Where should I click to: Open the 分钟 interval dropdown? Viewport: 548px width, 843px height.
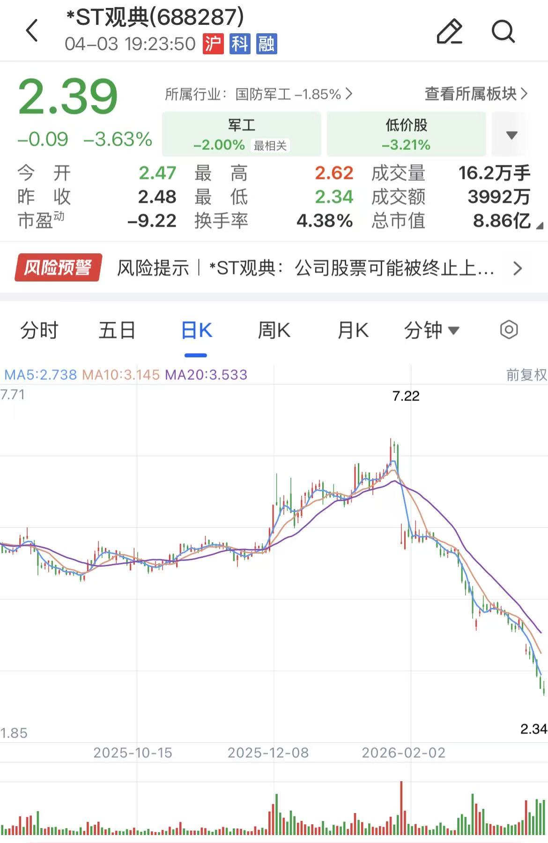point(431,330)
